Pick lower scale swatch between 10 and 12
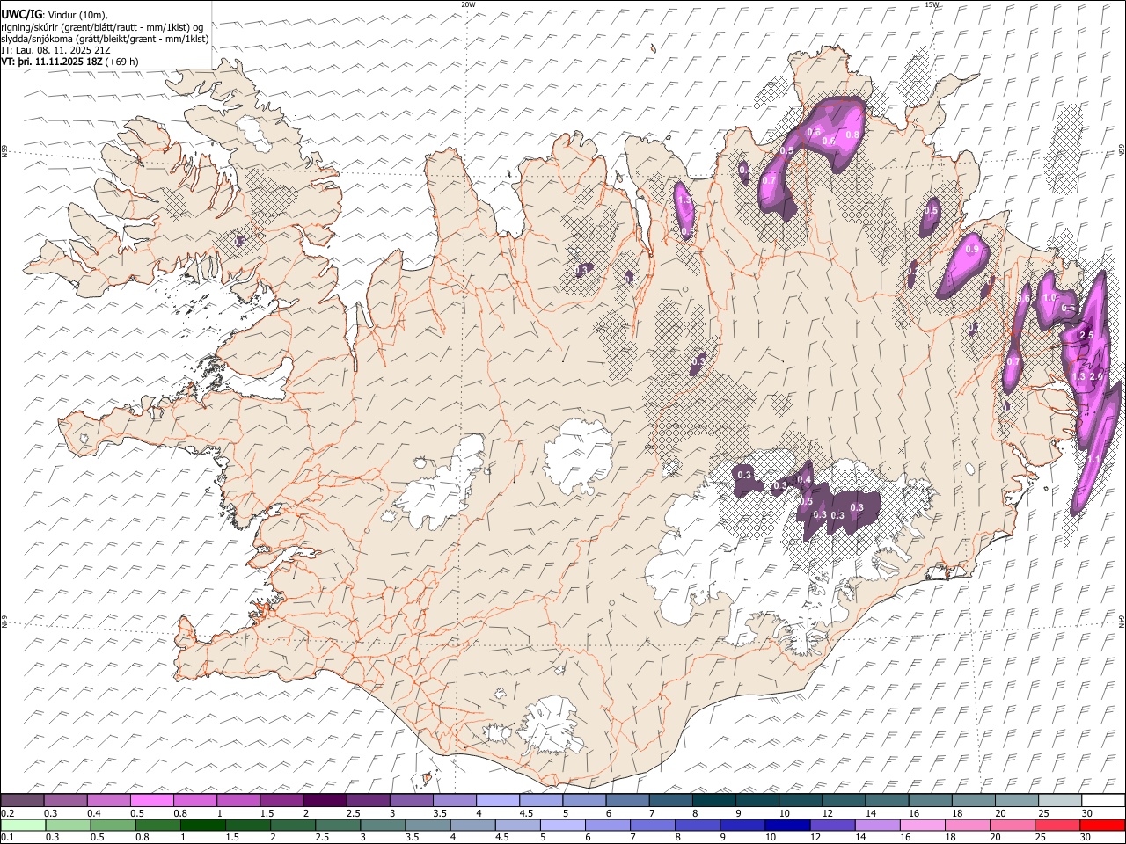Image resolution: width=1126 pixels, height=844 pixels. click(x=787, y=825)
